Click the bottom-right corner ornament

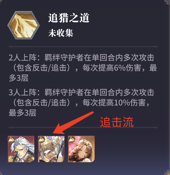(167, 172)
